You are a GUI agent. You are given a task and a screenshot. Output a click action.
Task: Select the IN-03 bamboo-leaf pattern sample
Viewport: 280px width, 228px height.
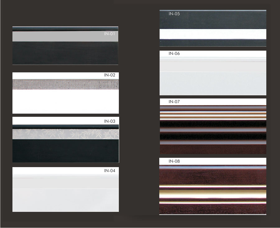(x=66, y=139)
